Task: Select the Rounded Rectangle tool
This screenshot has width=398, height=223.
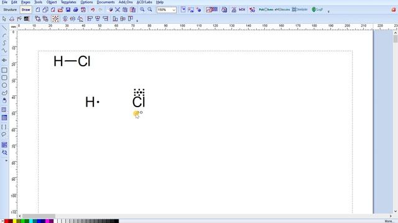Action: pos(4,77)
